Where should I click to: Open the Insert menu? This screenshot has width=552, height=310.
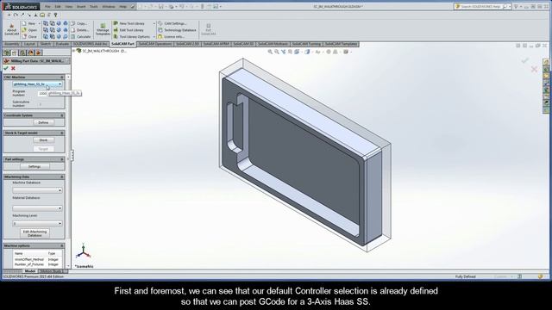pos(81,6)
